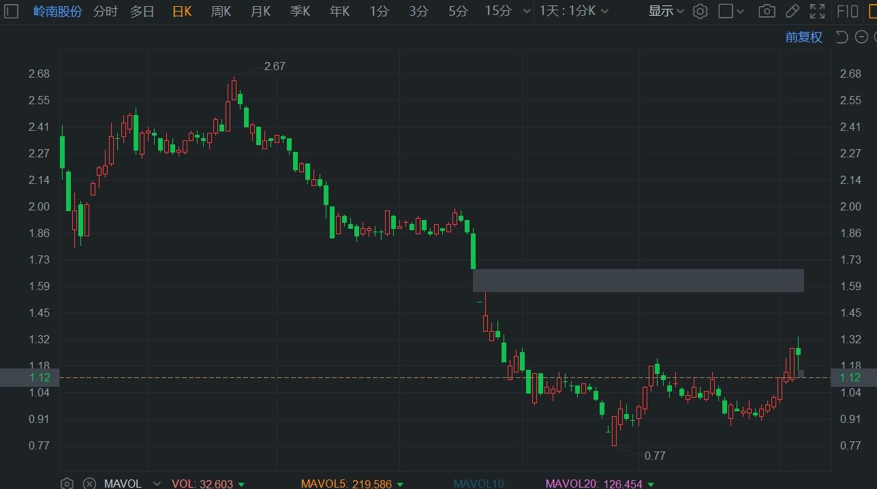Toggle the left sidebar panel icon
This screenshot has height=489, width=877.
point(12,11)
